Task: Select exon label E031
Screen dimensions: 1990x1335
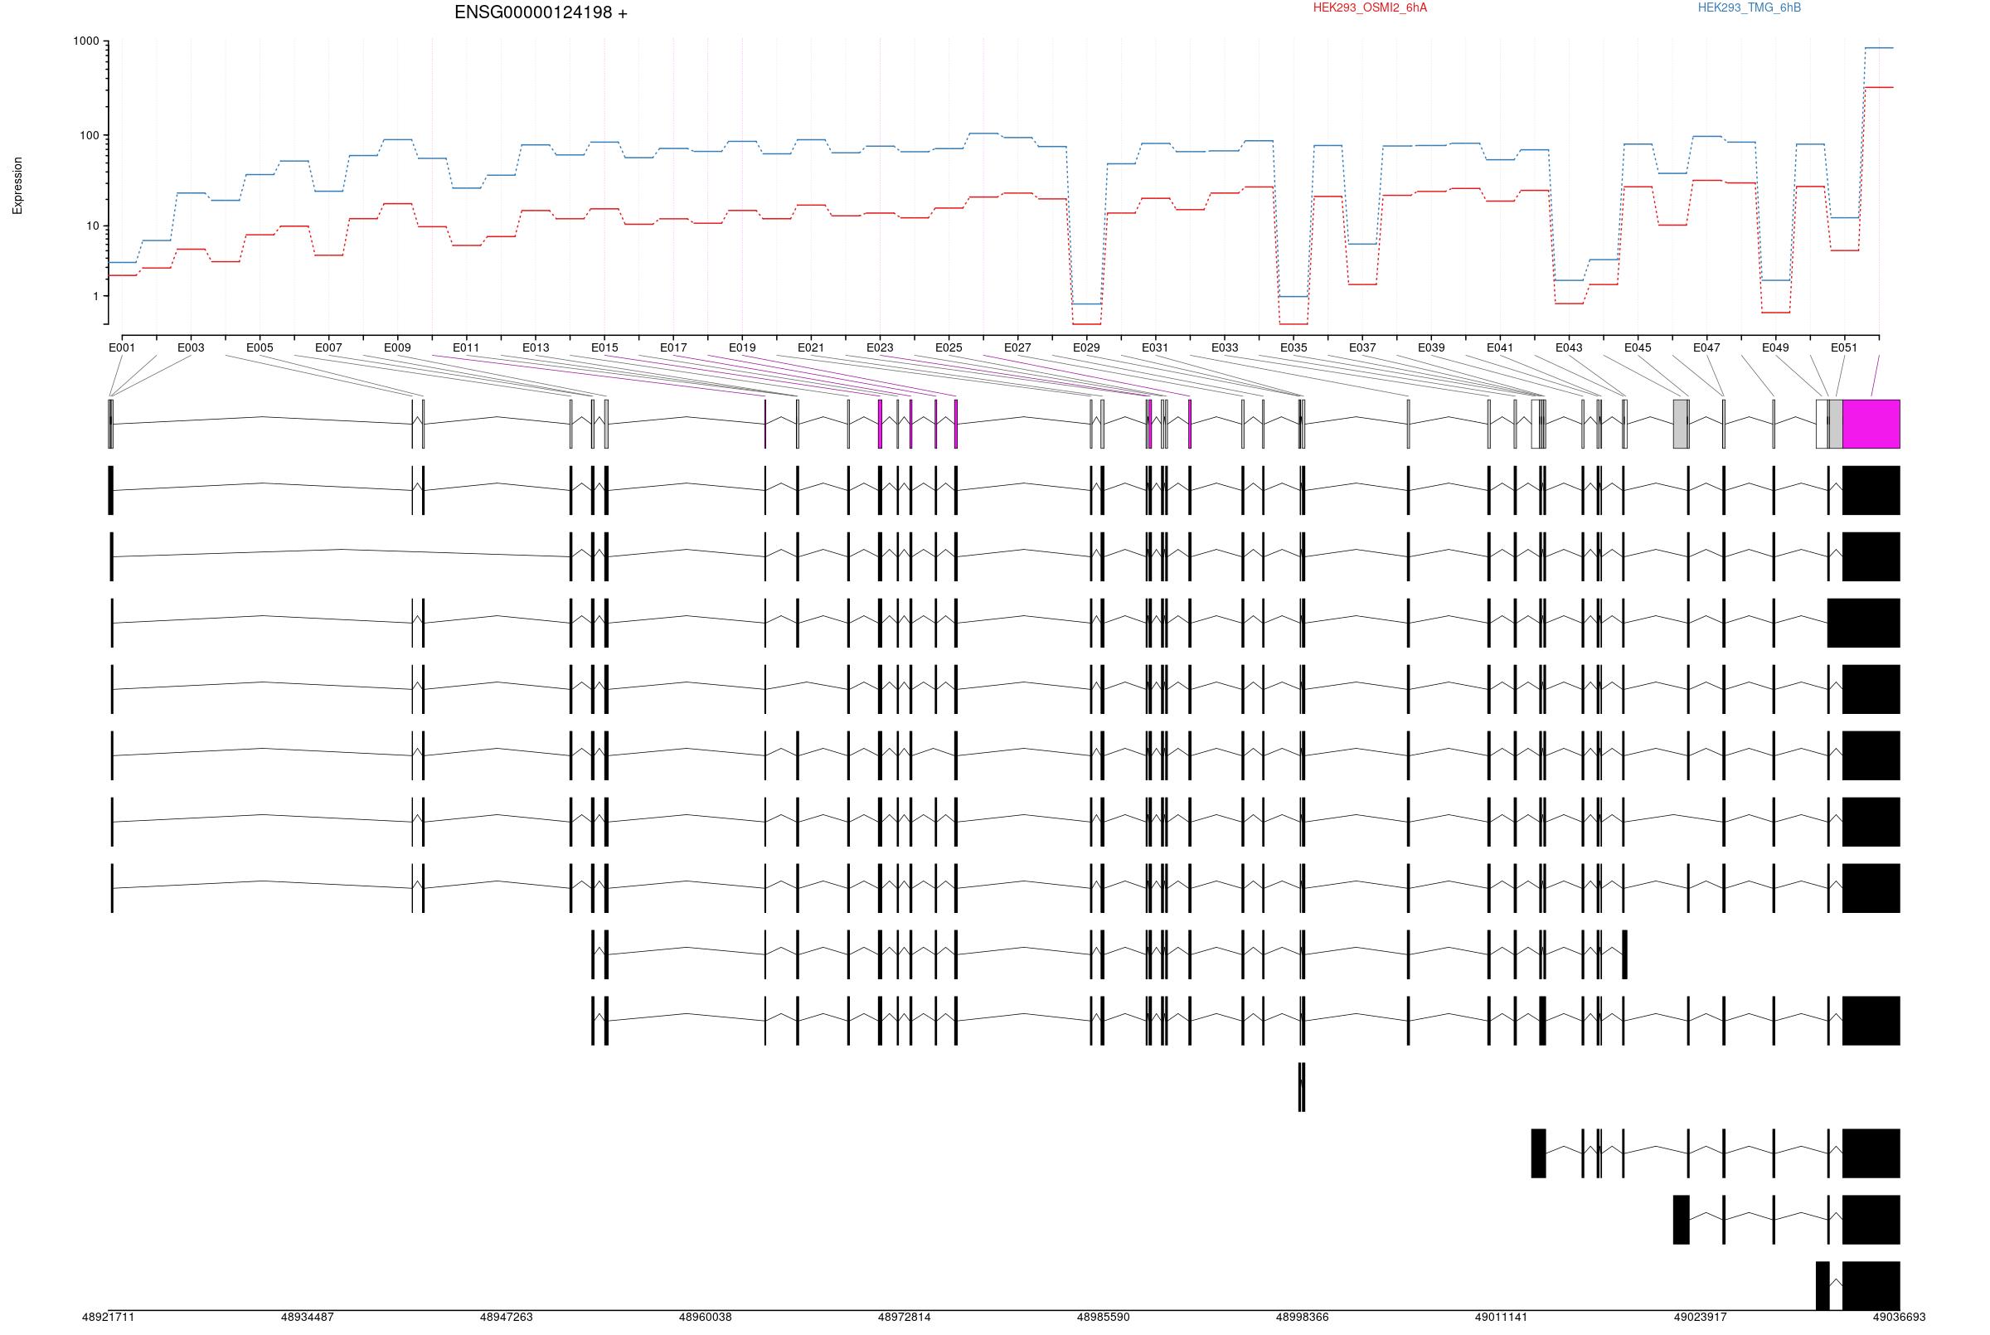Action: pos(1155,347)
